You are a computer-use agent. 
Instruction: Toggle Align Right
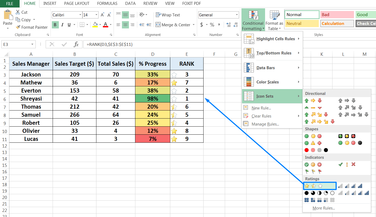pos(132,25)
